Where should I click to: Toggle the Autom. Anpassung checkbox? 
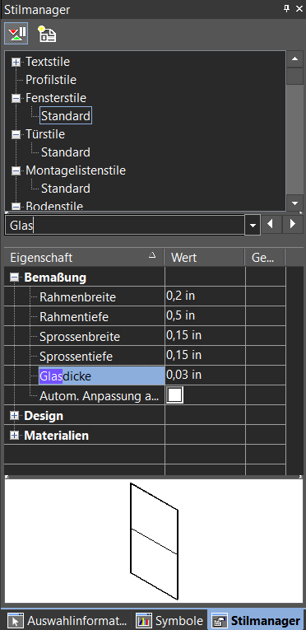tap(175, 395)
